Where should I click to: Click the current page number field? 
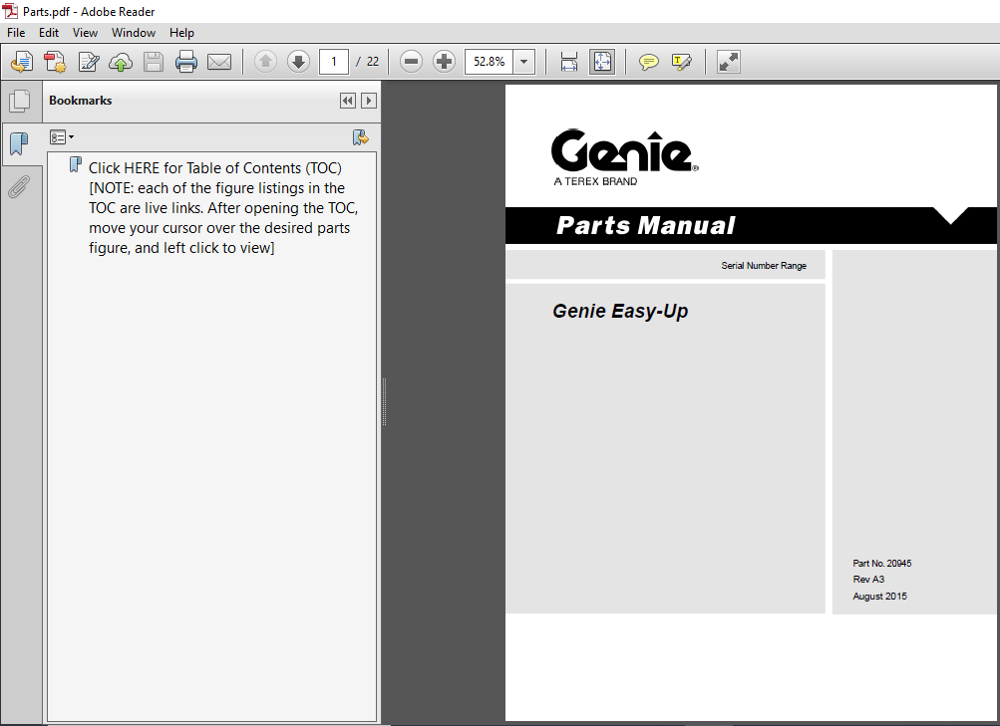pyautogui.click(x=334, y=62)
